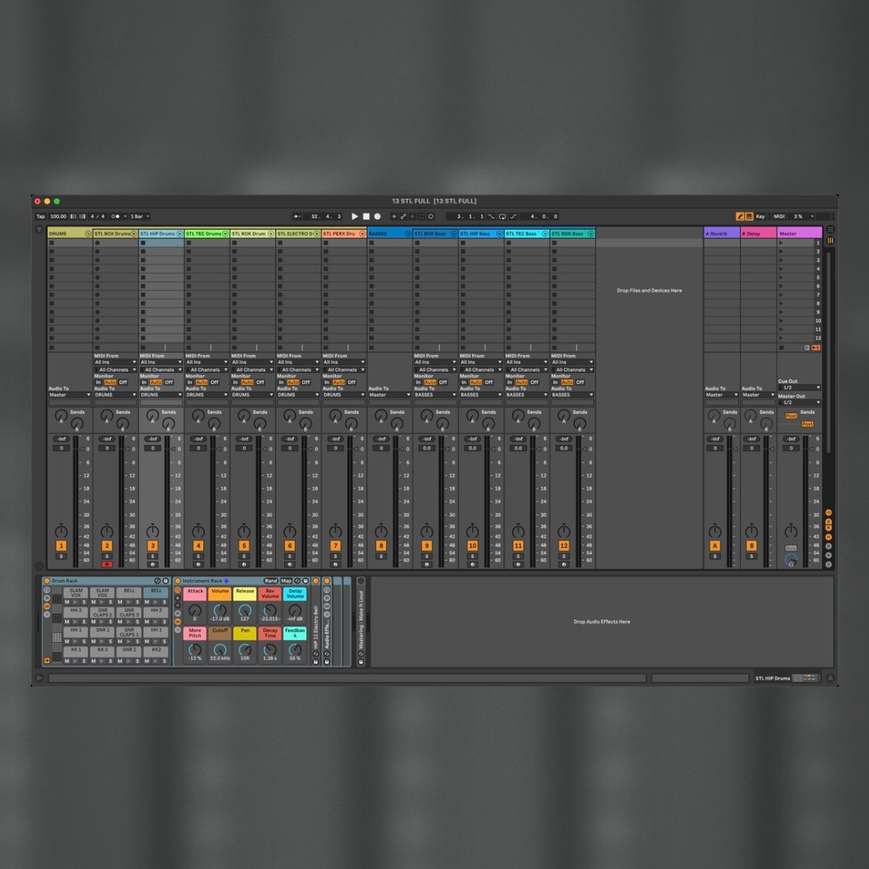Click Stop All Clips button in Master

pyautogui.click(x=782, y=348)
